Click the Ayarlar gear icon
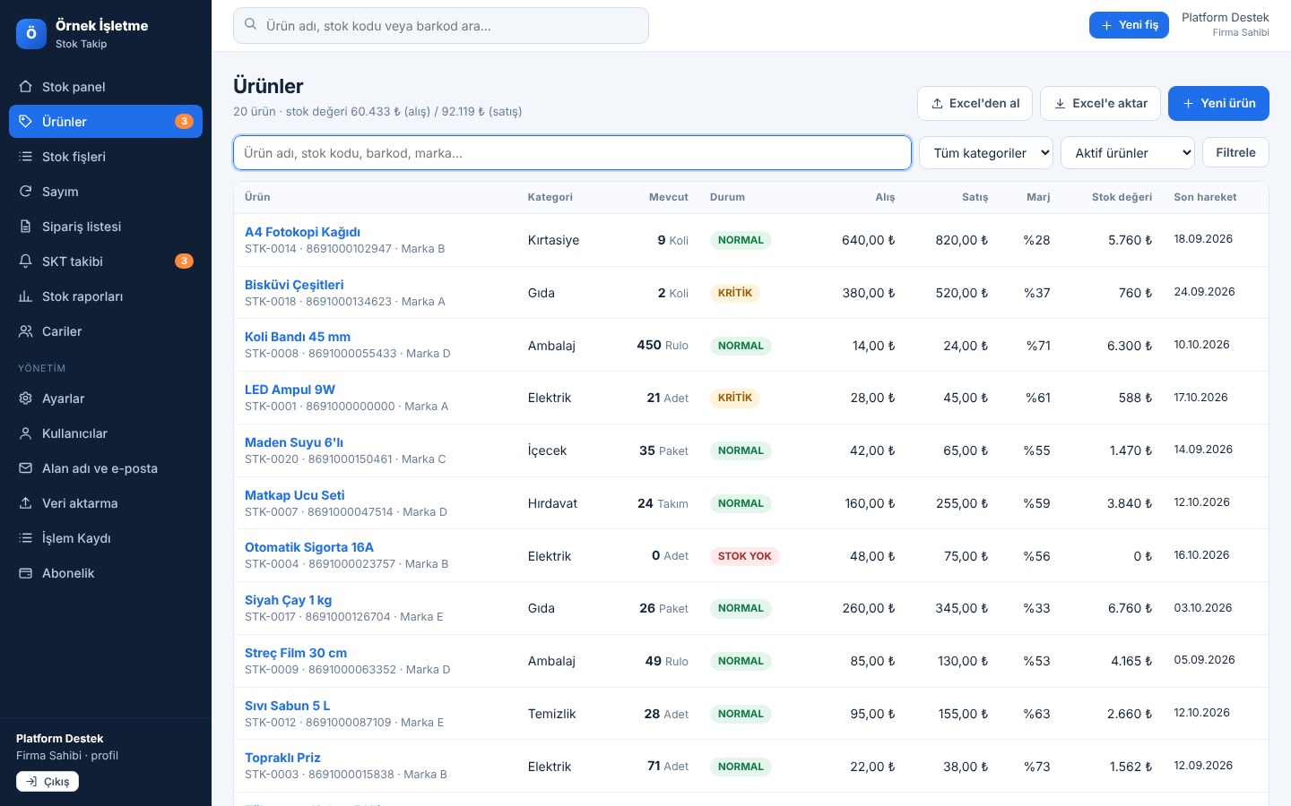The height and width of the screenshot is (806, 1291). 25,399
